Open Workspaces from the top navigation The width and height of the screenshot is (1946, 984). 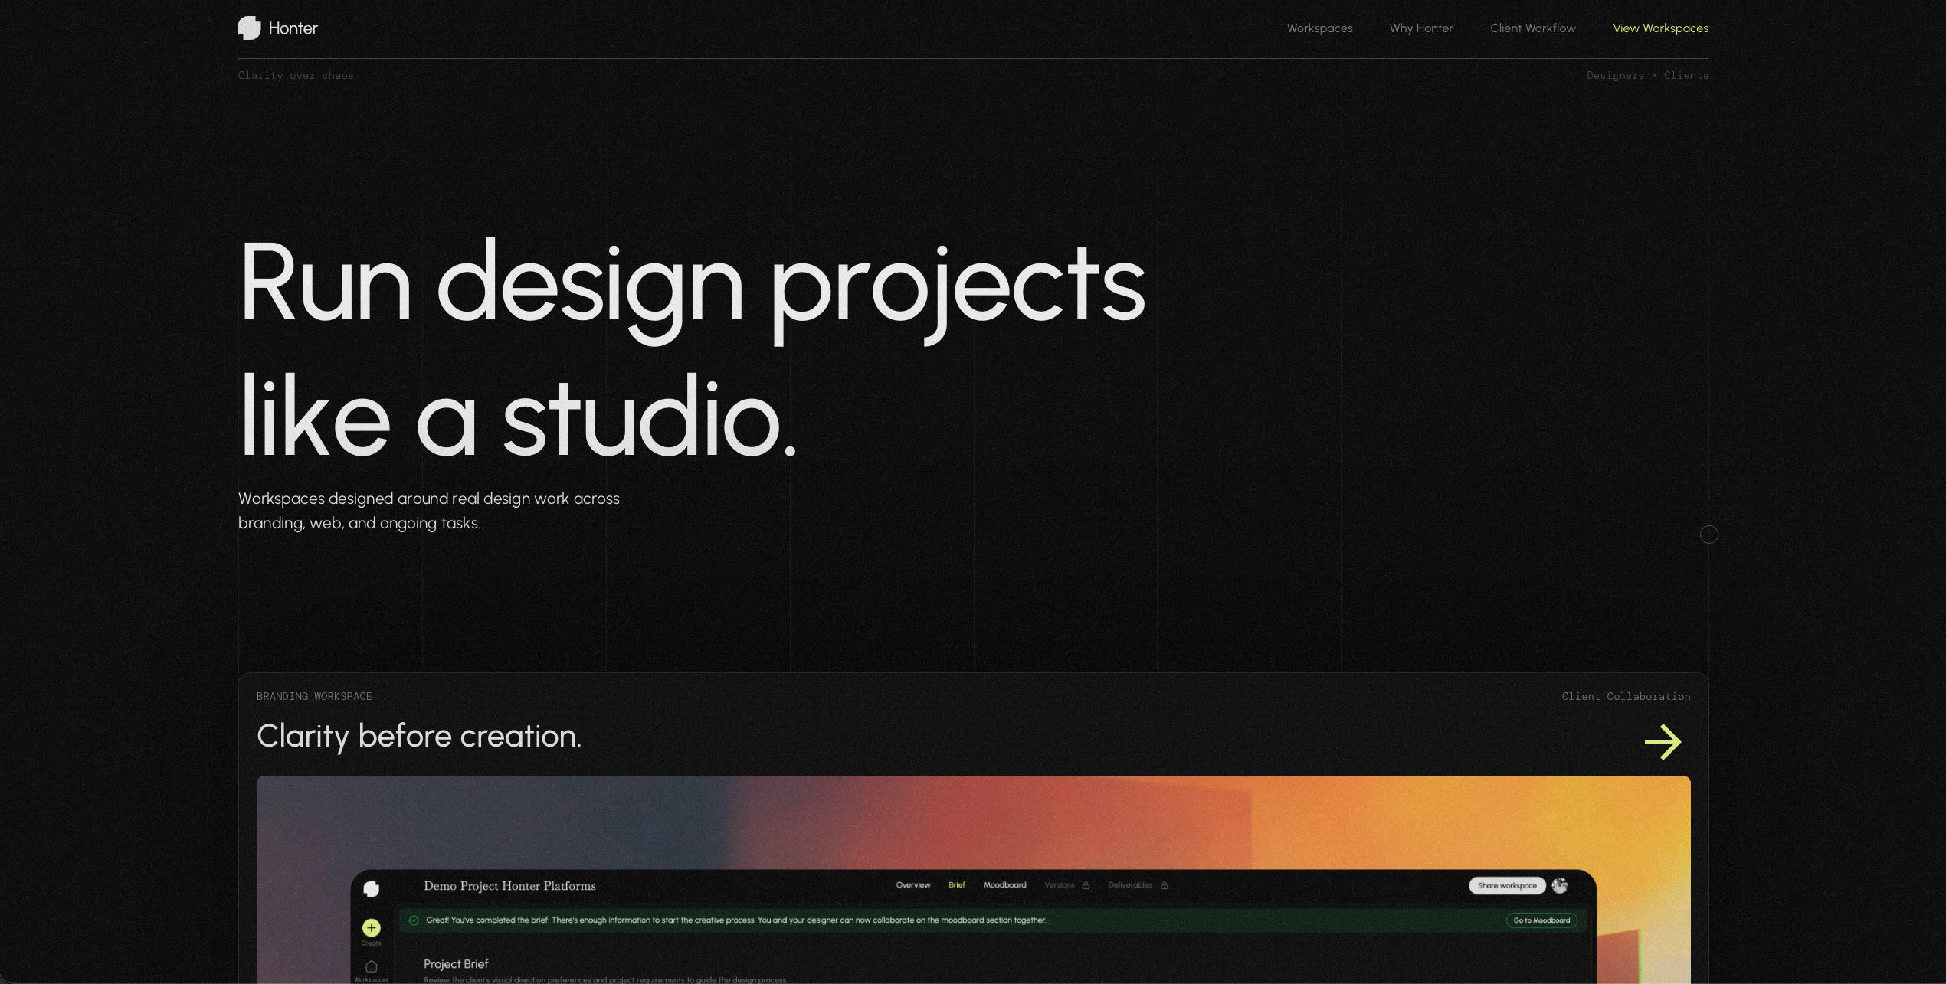coord(1319,28)
